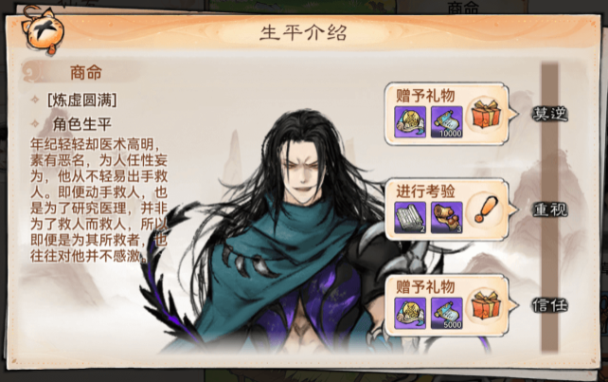Click the orange exclamation mark icon
Screen dimensions: 608x382
[485, 209]
